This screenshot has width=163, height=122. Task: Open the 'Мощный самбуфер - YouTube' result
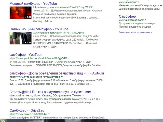click(x=33, y=4)
